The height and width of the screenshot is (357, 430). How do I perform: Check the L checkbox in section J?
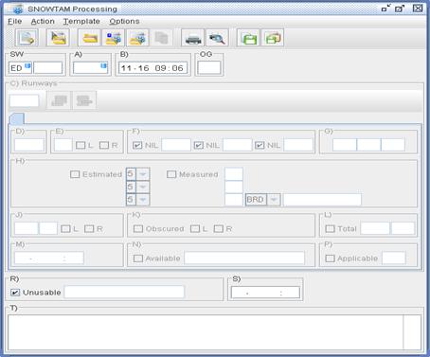click(x=65, y=228)
